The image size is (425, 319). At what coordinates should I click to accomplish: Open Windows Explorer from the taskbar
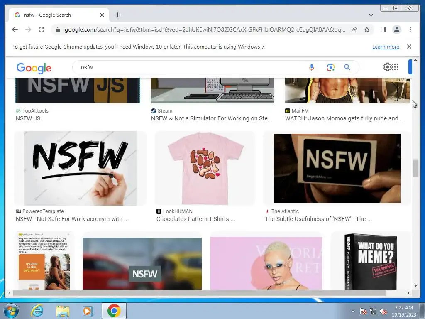[62, 311]
